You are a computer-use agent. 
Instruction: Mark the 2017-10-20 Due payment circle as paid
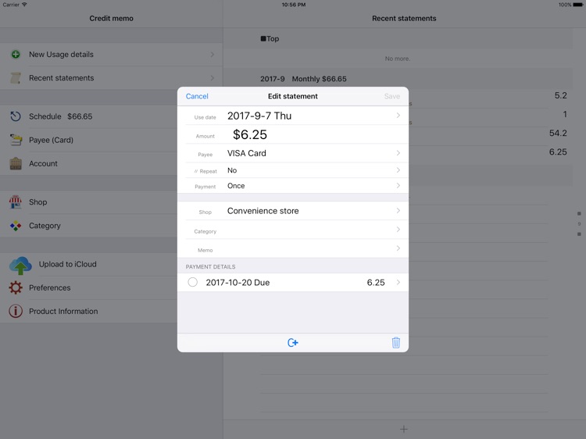click(x=192, y=282)
